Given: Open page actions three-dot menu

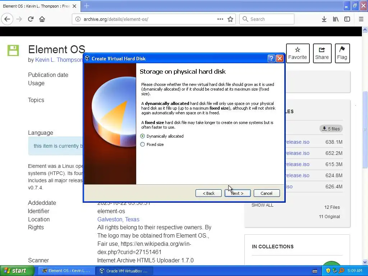Looking at the screenshot, I should point(220,19).
